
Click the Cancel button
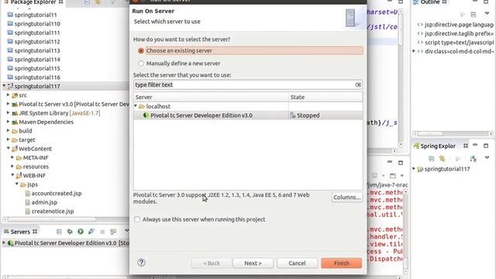click(297, 263)
